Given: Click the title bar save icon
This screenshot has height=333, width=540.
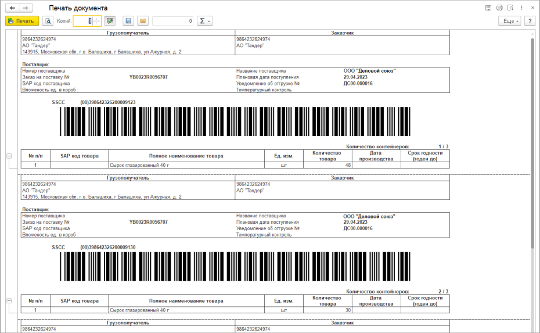Looking at the screenshot, I should 488,8.
